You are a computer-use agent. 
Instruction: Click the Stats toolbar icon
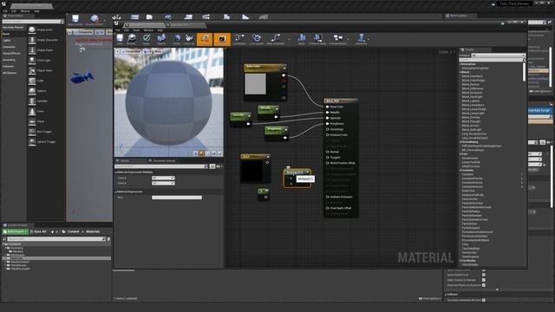tap(302, 39)
